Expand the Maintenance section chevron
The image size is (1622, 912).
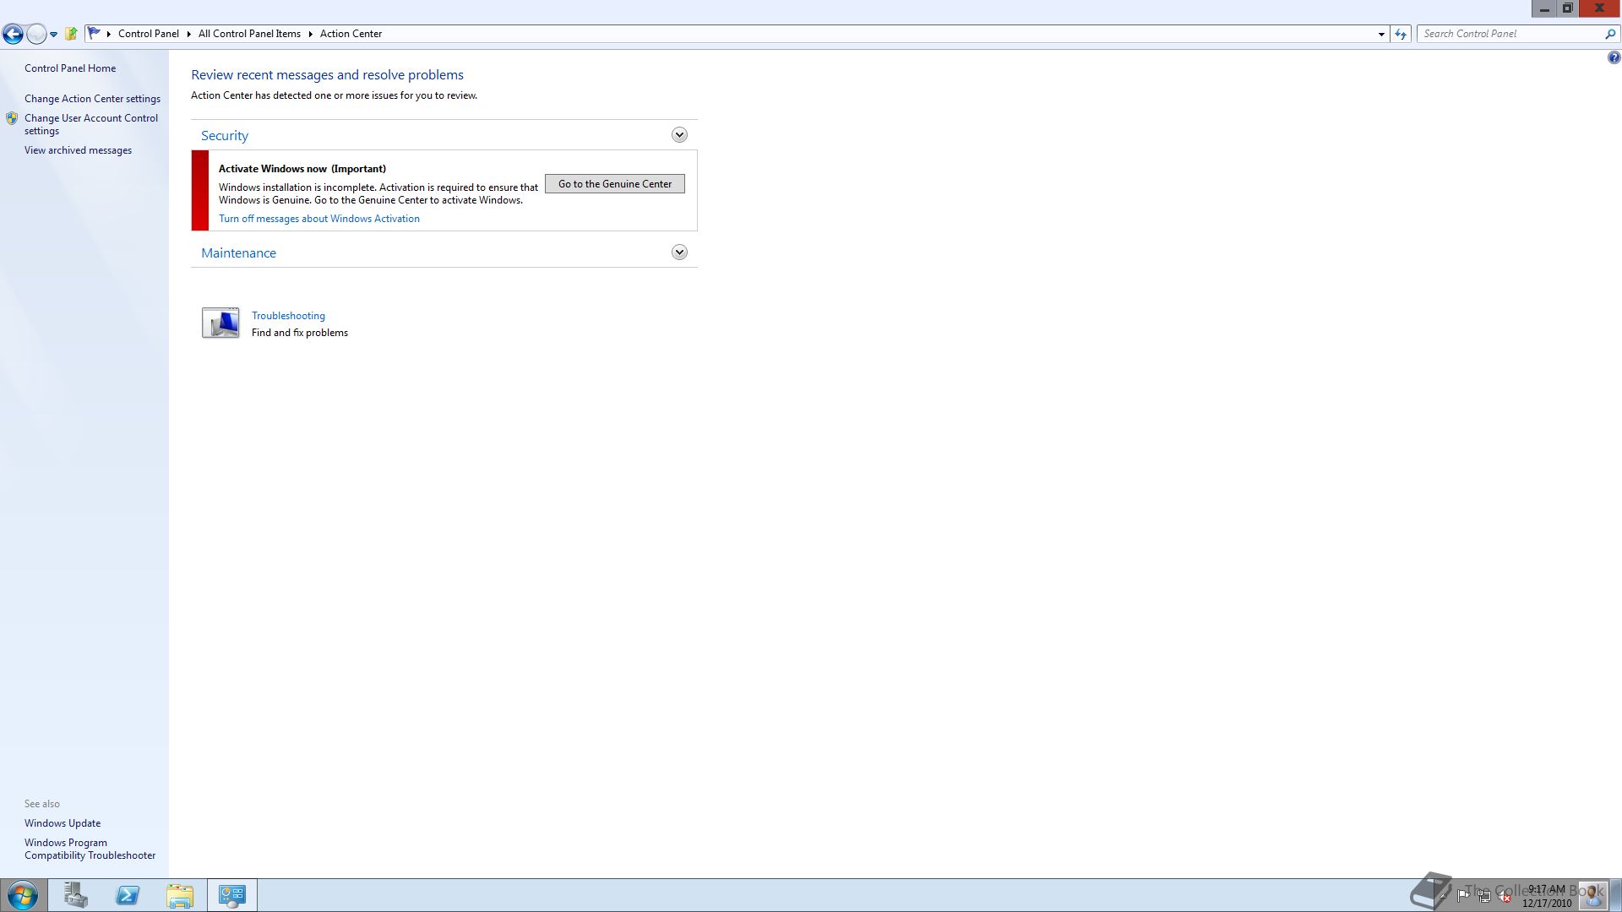679,252
